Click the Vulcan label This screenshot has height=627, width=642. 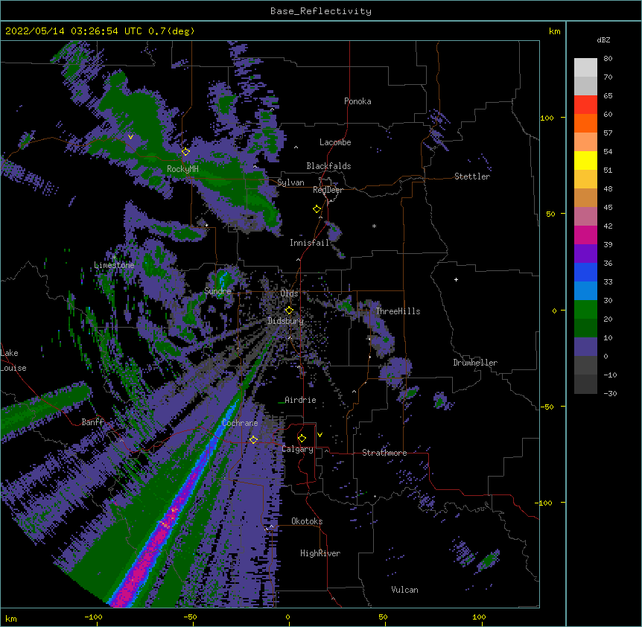tap(404, 590)
